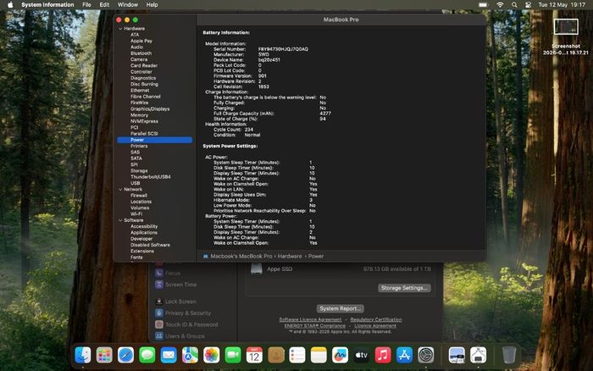Click the Cycle Count 234 value
Viewport: 593px width, 371px height.
pos(249,130)
